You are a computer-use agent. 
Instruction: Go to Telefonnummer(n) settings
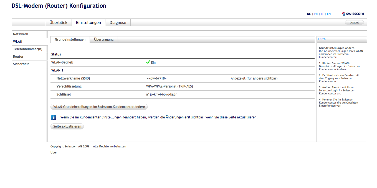pyautogui.click(x=28, y=49)
